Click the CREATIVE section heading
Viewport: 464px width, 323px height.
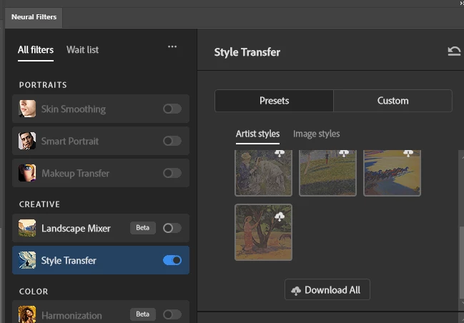tap(39, 204)
